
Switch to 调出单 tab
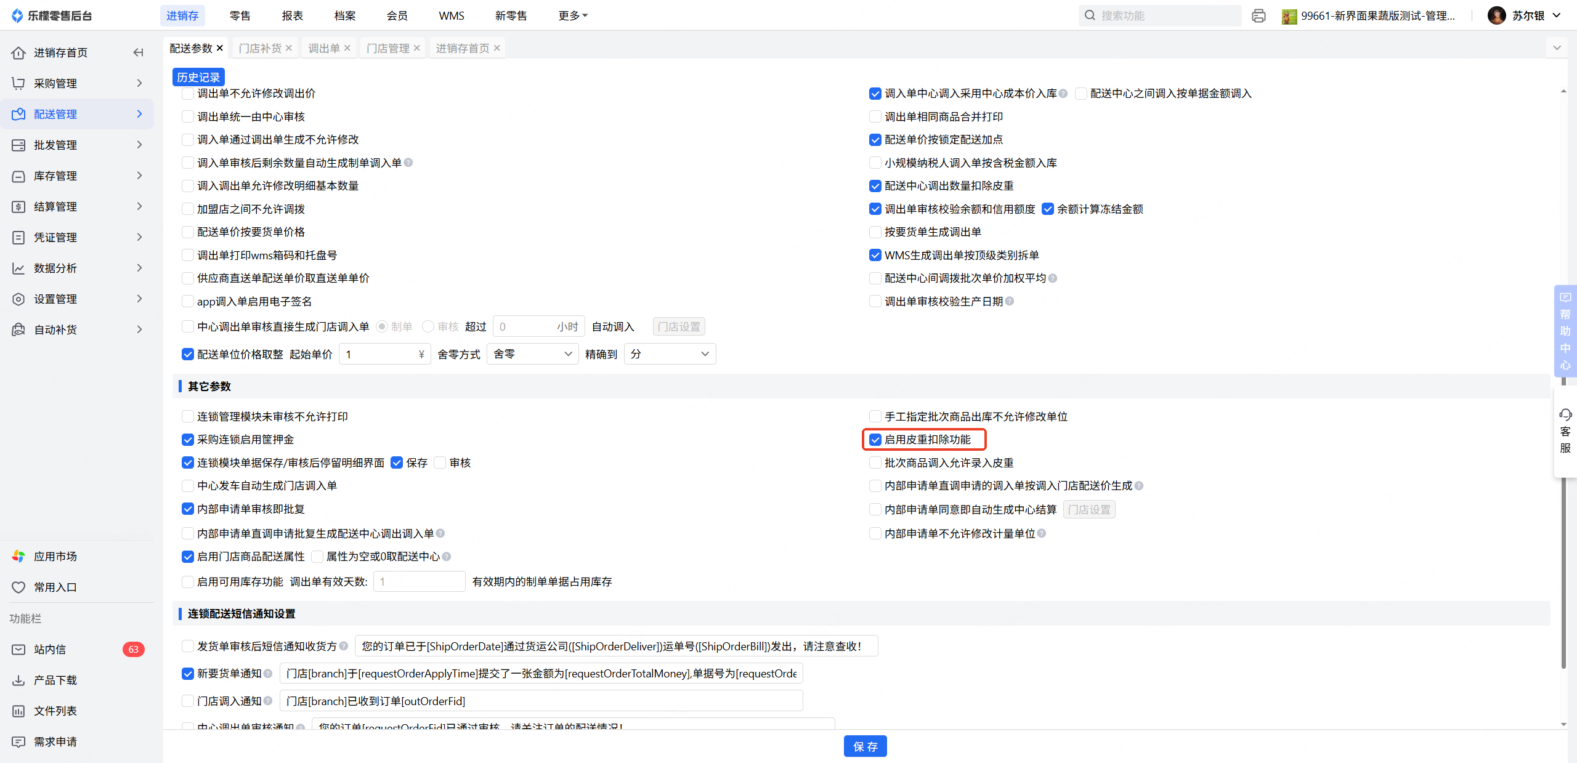click(324, 48)
